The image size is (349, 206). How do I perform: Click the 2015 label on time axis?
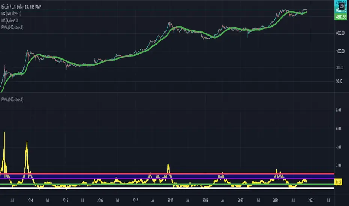pos(65,200)
